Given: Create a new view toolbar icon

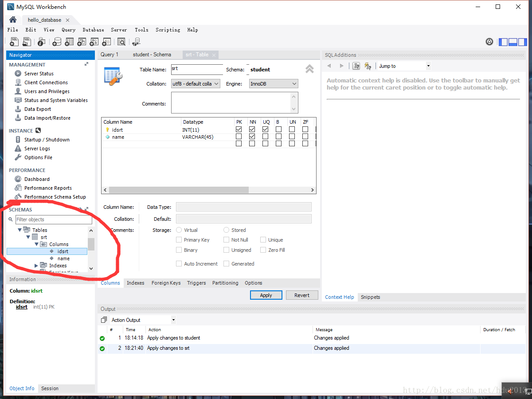Looking at the screenshot, I should click(x=82, y=42).
